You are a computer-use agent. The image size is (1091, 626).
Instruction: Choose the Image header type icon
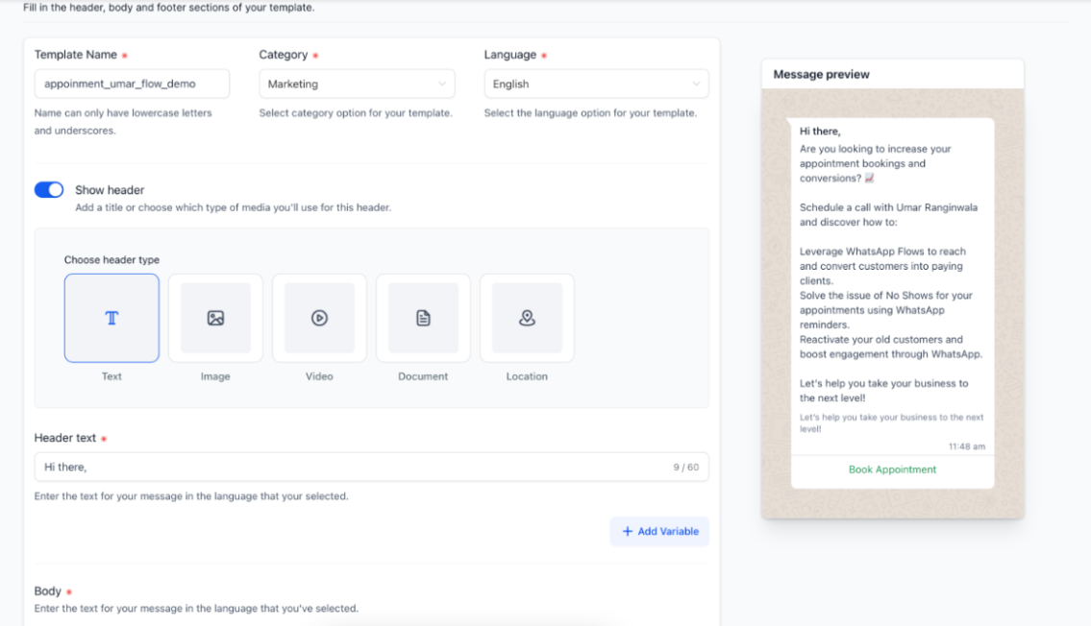[x=215, y=318]
